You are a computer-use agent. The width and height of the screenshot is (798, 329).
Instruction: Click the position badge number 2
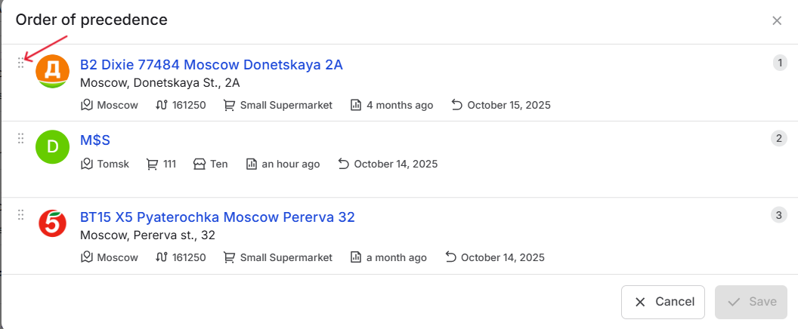point(779,139)
